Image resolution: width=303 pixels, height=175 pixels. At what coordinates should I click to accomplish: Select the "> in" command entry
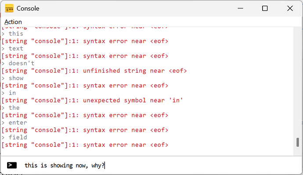pos(10,93)
